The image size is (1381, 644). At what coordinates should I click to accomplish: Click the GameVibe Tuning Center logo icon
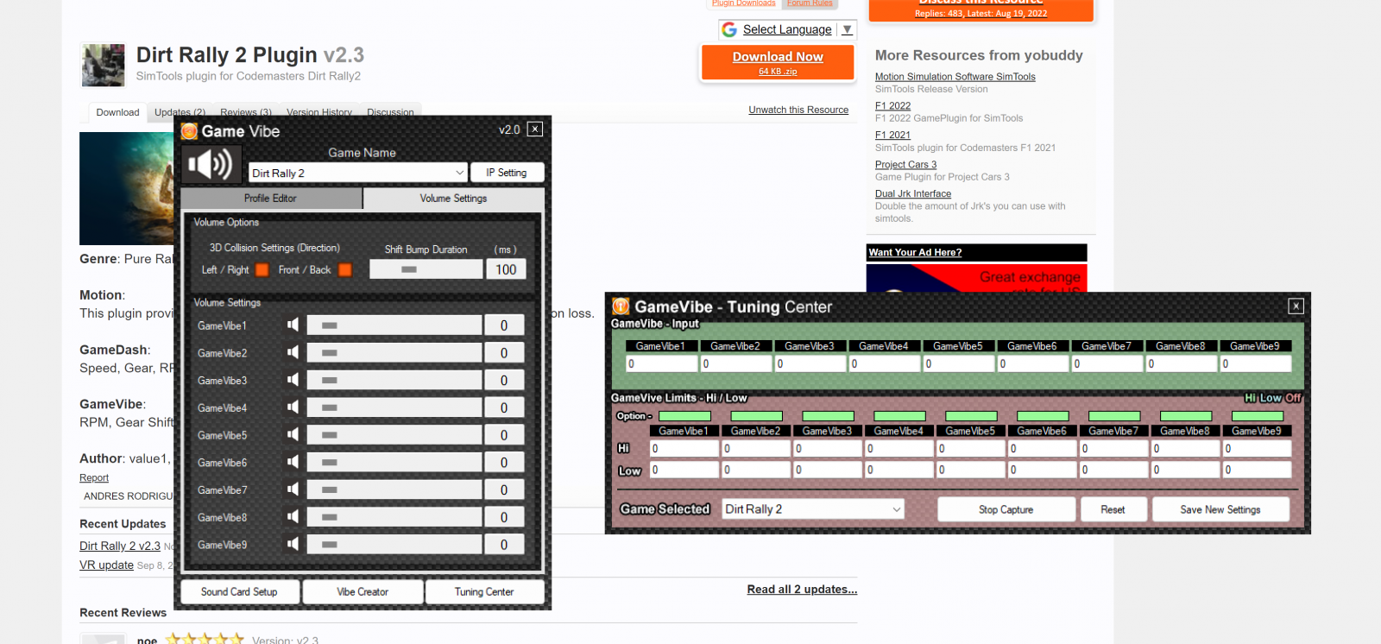coord(621,306)
